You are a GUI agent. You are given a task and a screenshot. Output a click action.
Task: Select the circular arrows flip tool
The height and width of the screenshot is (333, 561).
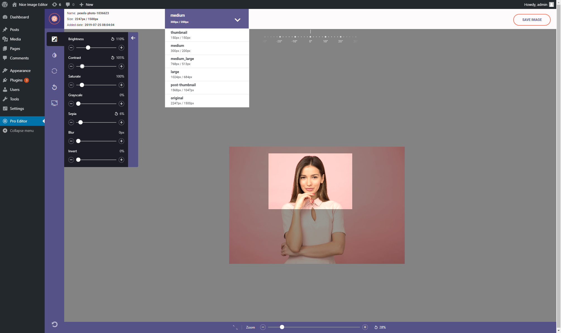coord(54,71)
